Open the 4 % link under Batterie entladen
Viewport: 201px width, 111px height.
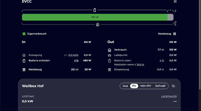pos(76,61)
